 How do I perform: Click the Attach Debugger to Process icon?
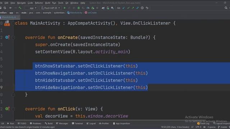tap(93, 8)
